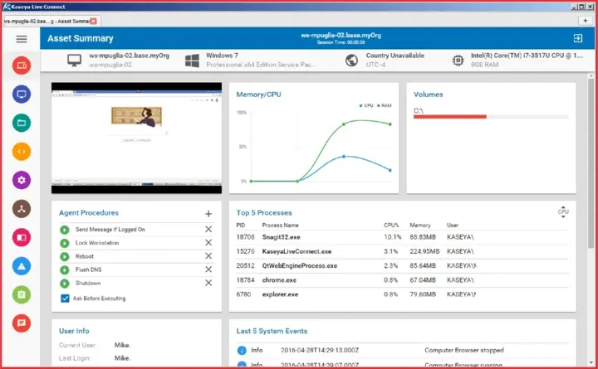Run the Flush DNS procedure
Image resolution: width=598 pixels, height=369 pixels.
point(65,270)
